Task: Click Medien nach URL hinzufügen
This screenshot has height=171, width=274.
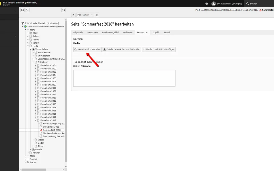Action: (158, 49)
